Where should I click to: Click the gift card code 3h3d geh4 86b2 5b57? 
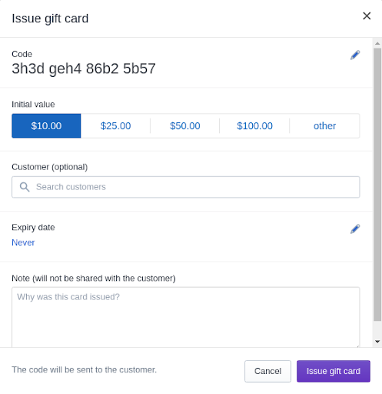click(84, 68)
